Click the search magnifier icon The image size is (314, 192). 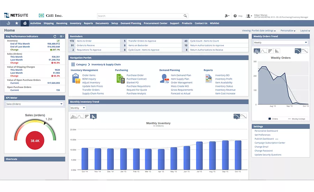click(185, 16)
